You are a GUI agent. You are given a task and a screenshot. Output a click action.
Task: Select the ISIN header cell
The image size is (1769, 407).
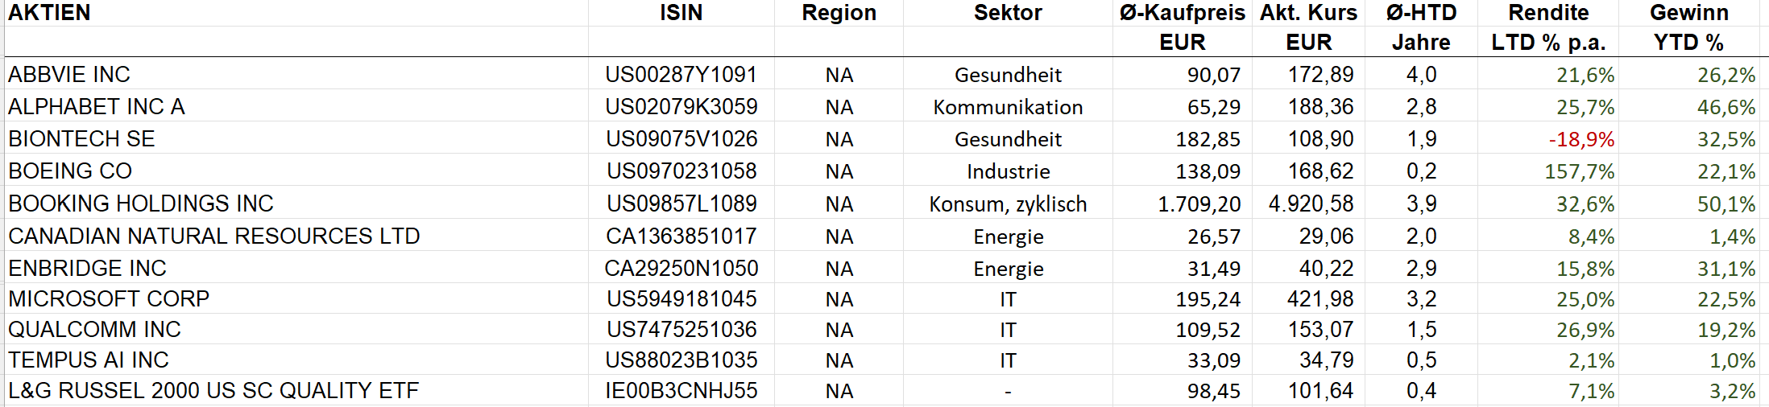(x=681, y=13)
